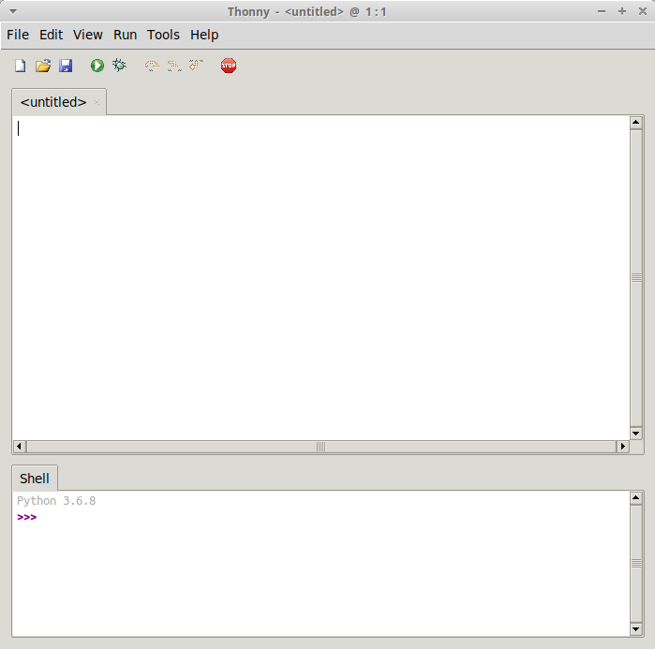Viewport: 655px width, 649px height.
Task: Show the Tools menu
Action: coord(163,35)
